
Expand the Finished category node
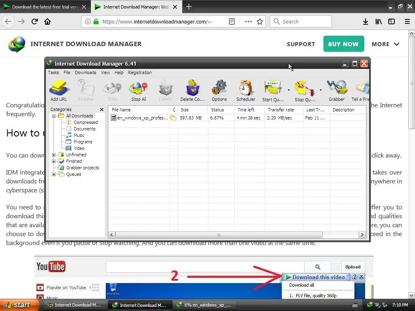[54, 161]
